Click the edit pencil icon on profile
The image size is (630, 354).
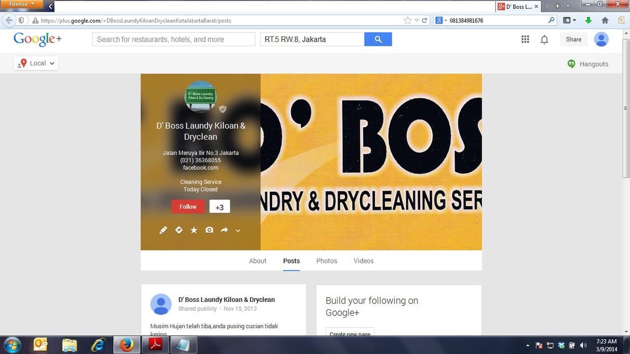pos(163,230)
